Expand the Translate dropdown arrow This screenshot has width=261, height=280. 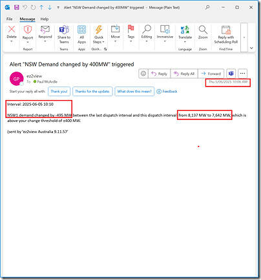pyautogui.click(x=185, y=41)
